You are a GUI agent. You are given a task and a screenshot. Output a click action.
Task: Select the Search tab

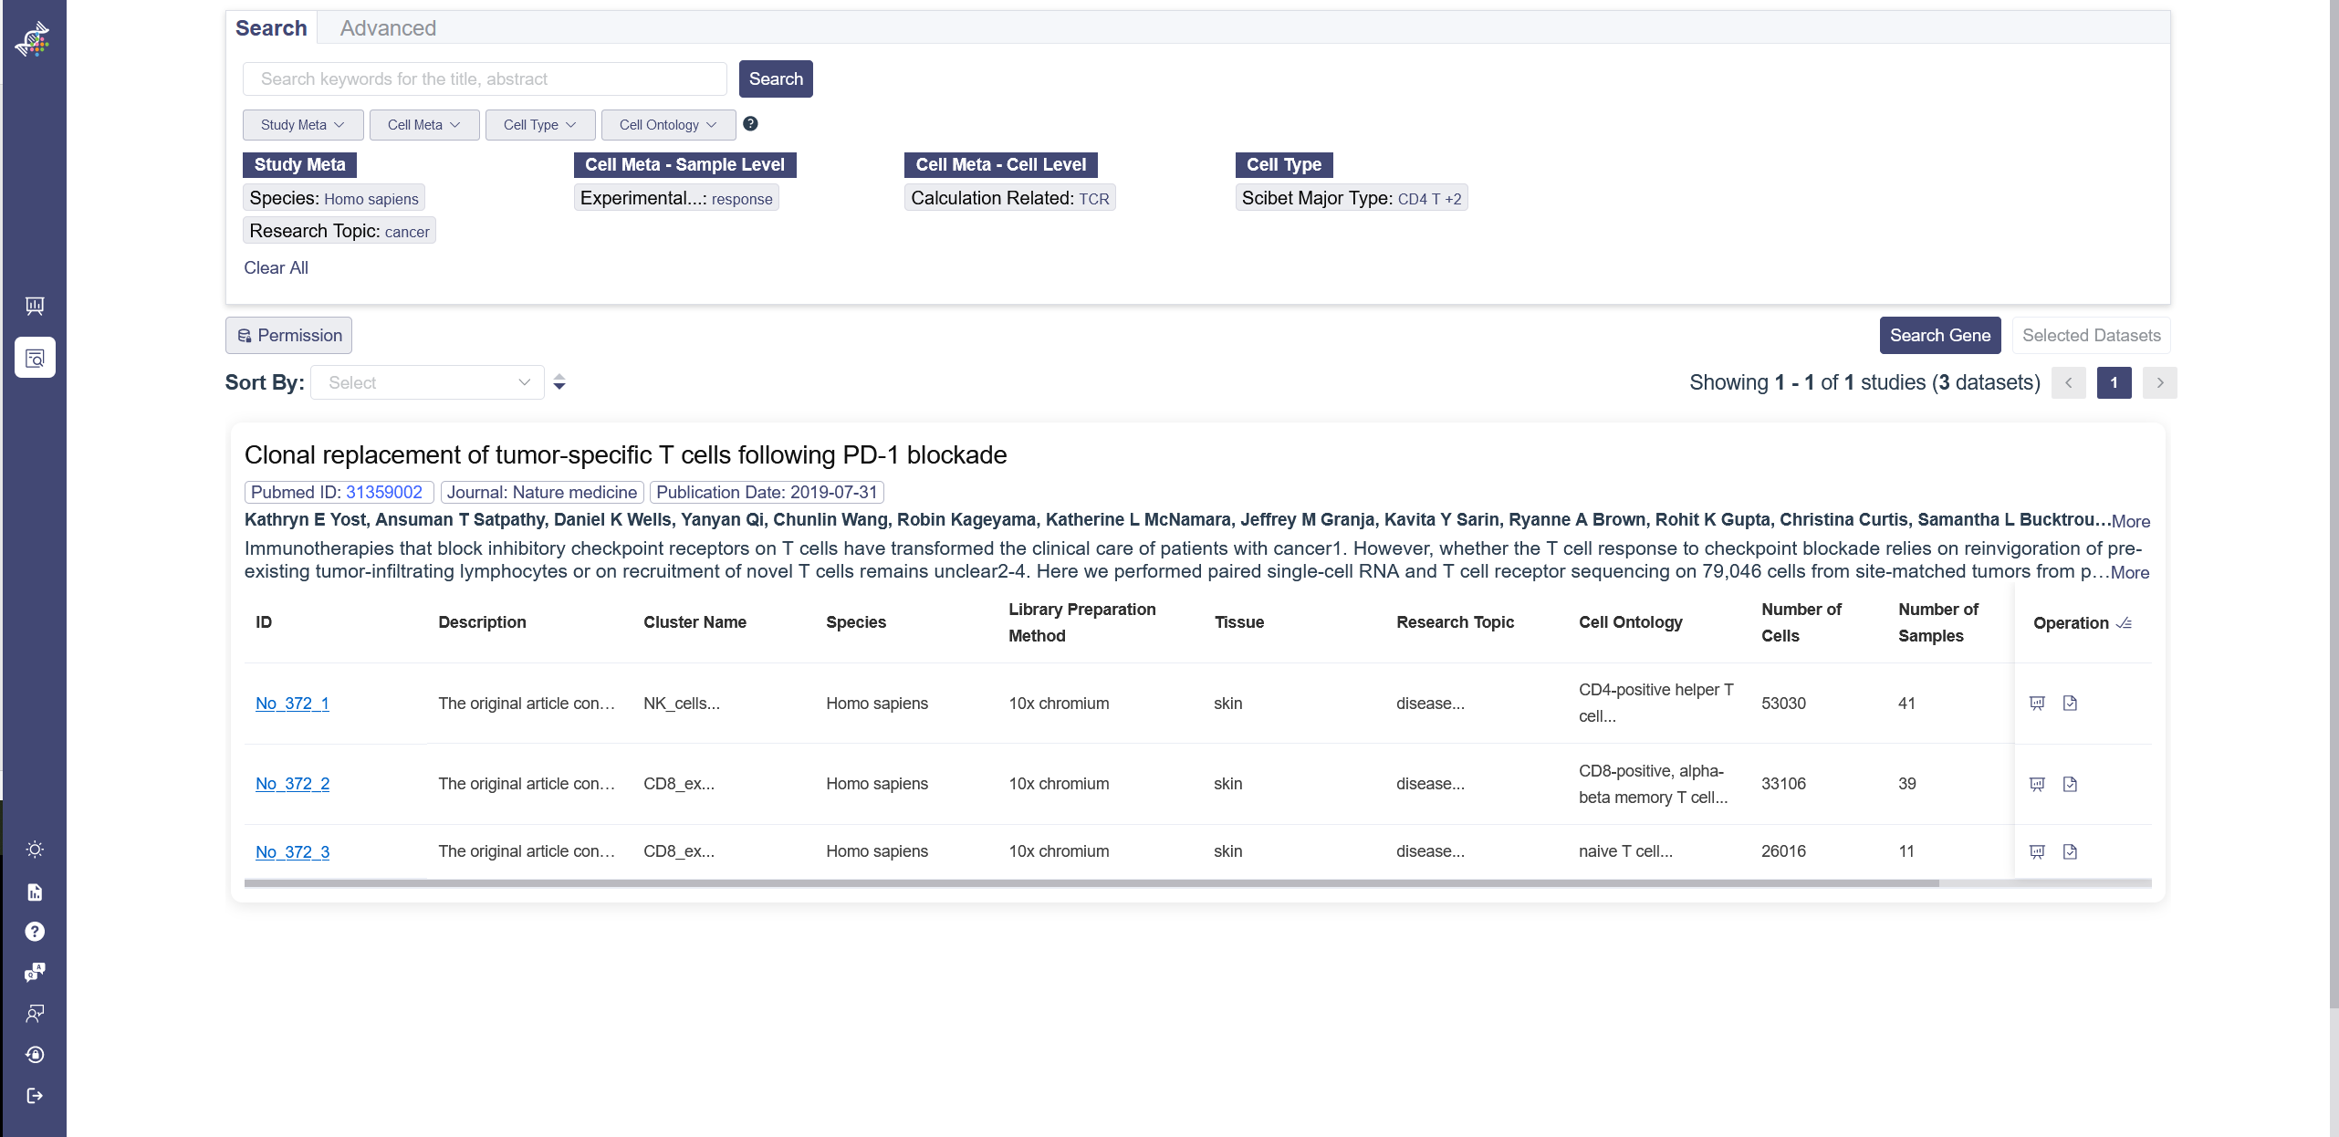click(x=271, y=28)
